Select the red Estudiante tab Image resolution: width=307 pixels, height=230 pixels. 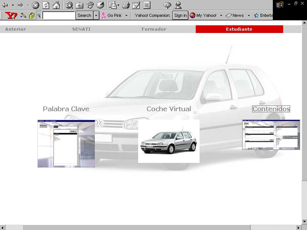(x=239, y=29)
